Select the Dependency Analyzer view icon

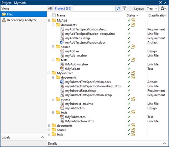pos(4,20)
